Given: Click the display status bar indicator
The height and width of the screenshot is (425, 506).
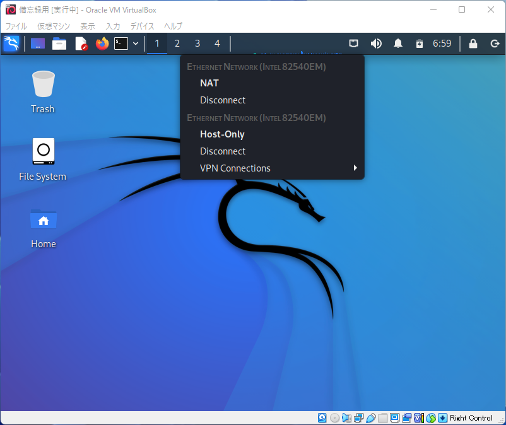Looking at the screenshot, I should click(x=395, y=418).
